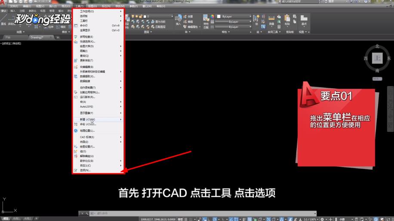Click the 运行脚本(R) icon
This screenshot has width=394, height=221.
(76, 97)
